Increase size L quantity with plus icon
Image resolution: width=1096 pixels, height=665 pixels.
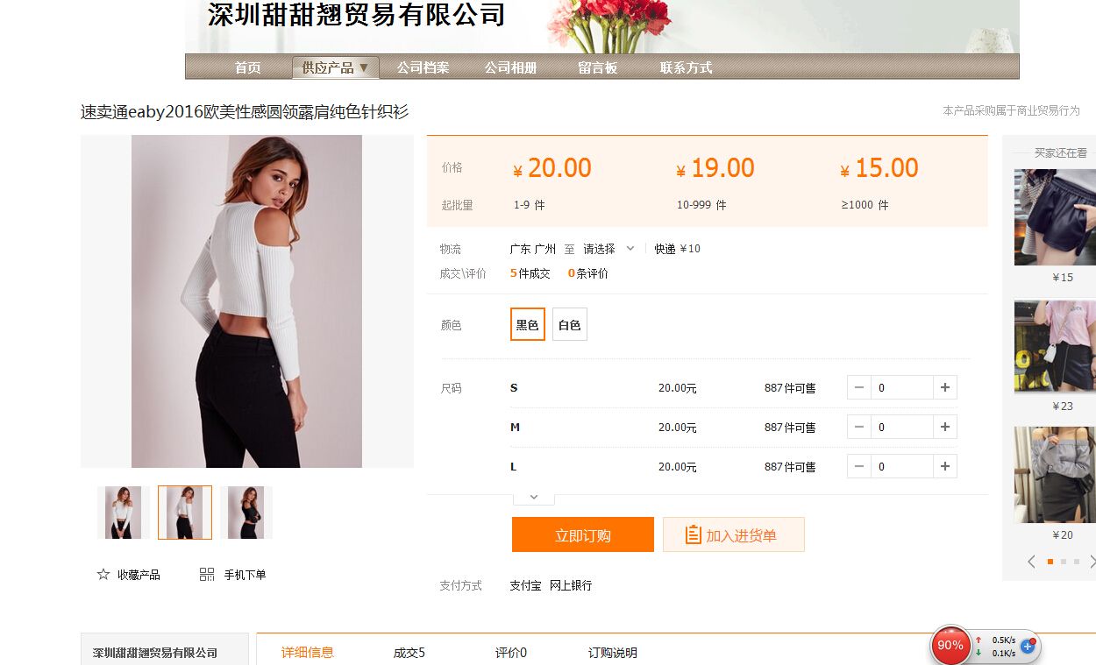[x=944, y=466]
